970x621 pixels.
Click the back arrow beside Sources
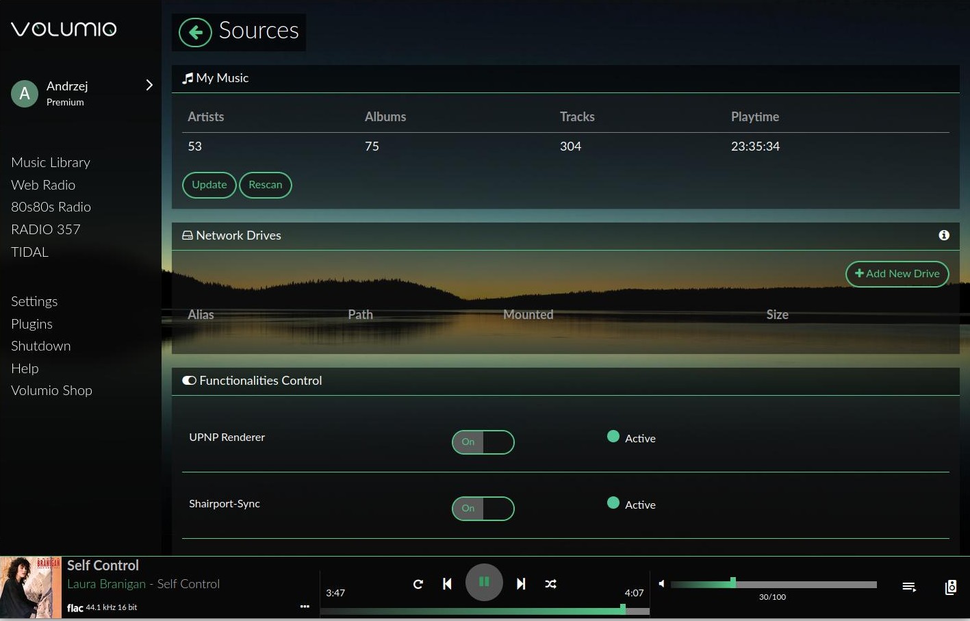(x=195, y=32)
